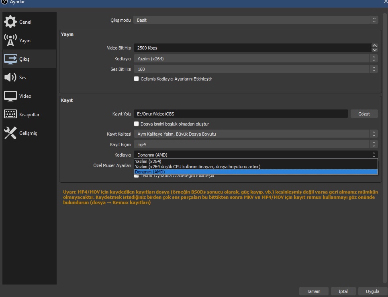Open the Kayıt Kalitesi dropdown

click(255, 134)
